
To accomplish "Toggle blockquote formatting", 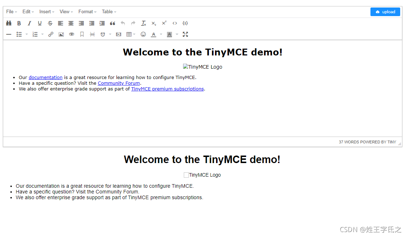I will pyautogui.click(x=112, y=23).
